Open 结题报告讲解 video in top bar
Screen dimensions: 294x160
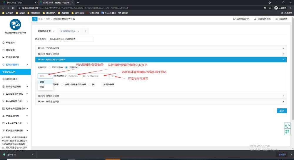click(241, 19)
